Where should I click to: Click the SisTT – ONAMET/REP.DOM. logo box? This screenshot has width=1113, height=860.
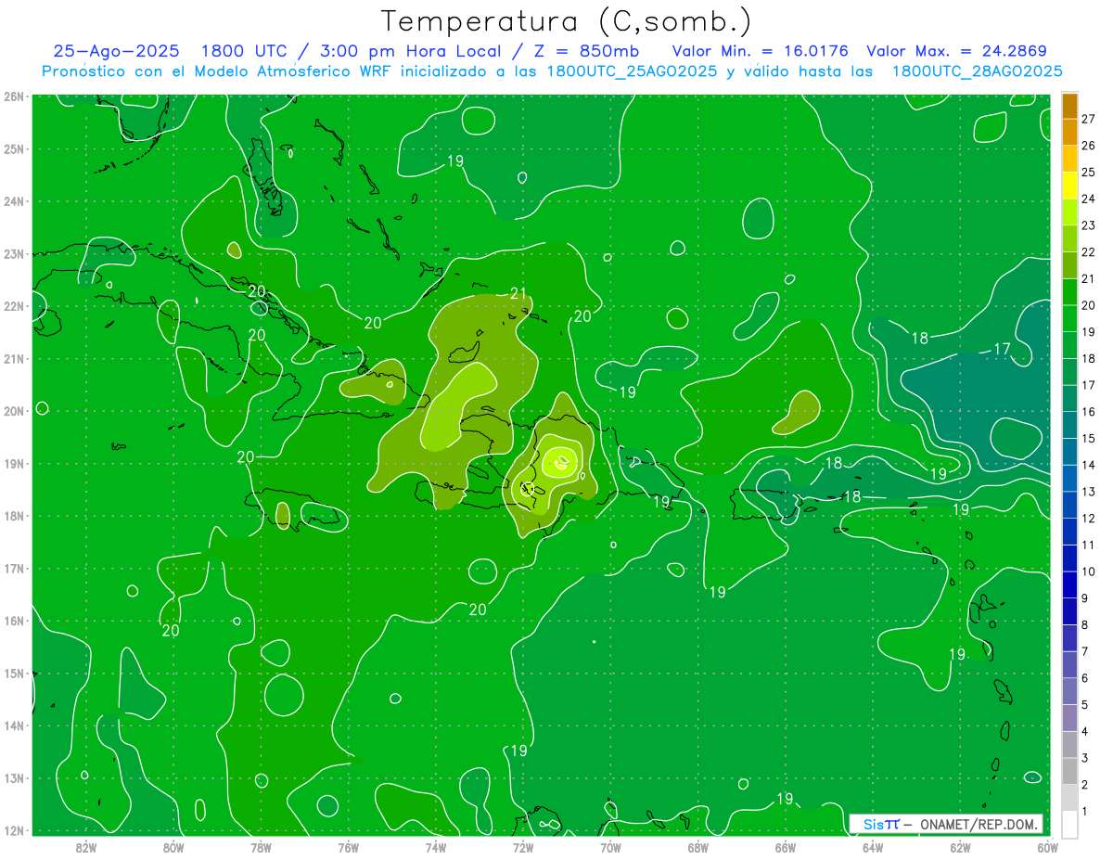coord(946,824)
